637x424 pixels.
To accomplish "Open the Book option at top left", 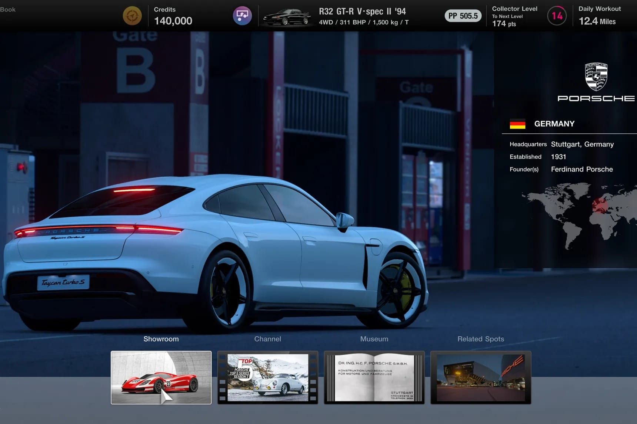I will pyautogui.click(x=8, y=9).
